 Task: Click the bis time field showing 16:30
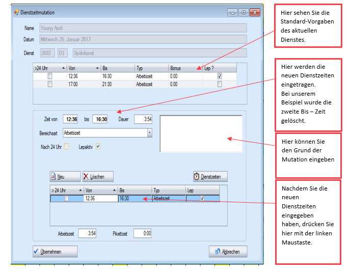(x=100, y=119)
